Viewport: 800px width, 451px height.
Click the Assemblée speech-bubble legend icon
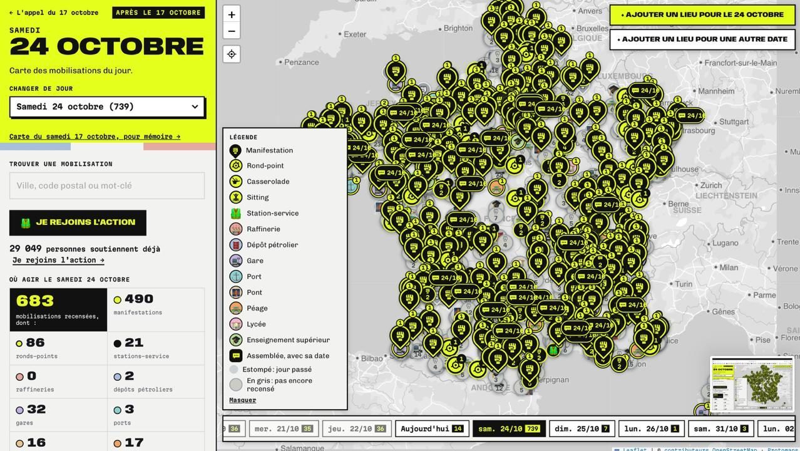(235, 356)
